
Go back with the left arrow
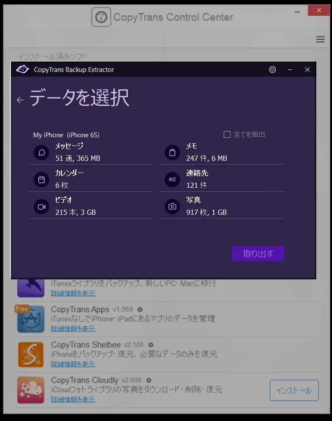(21, 100)
